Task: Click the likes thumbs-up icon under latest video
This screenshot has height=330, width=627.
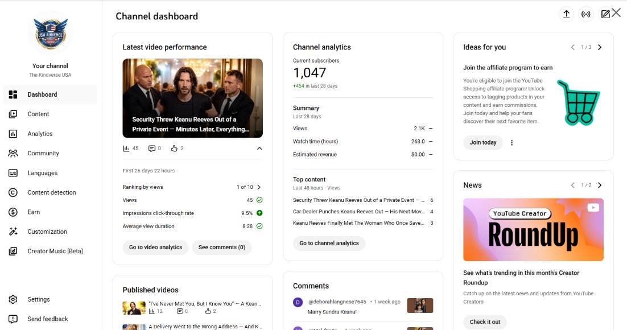Action: pyautogui.click(x=174, y=148)
